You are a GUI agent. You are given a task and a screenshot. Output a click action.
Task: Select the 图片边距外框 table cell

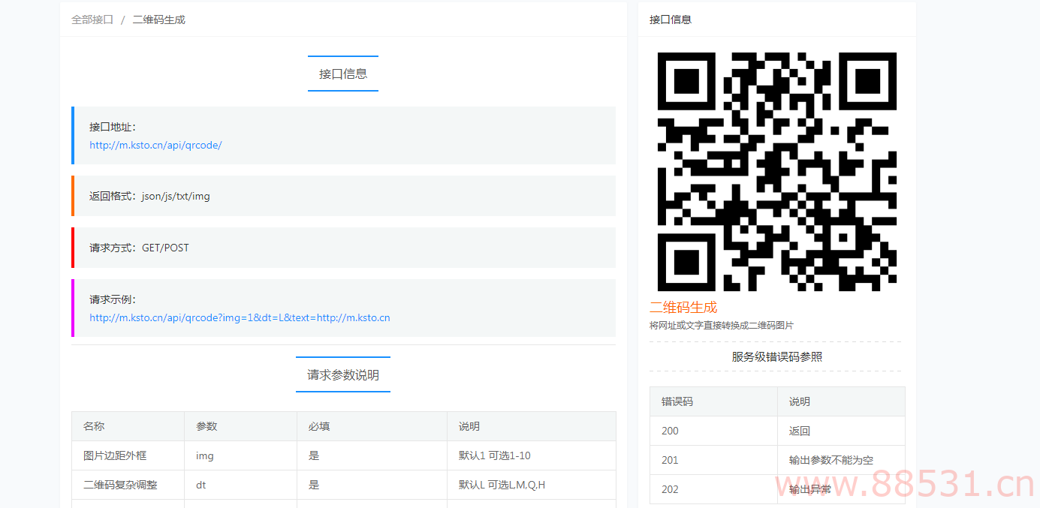(115, 455)
